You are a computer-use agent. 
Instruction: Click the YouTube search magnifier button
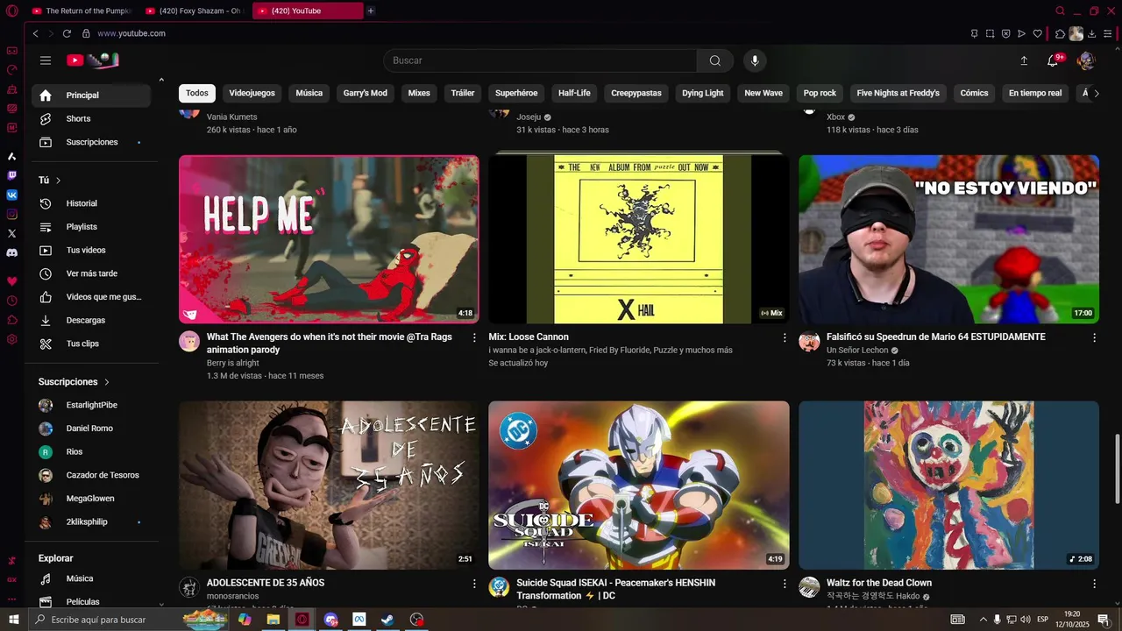[x=715, y=60]
